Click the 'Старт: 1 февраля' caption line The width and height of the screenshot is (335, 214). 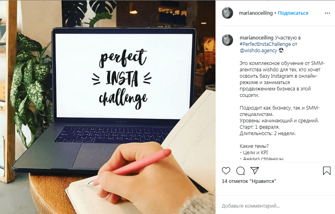pyautogui.click(x=259, y=127)
